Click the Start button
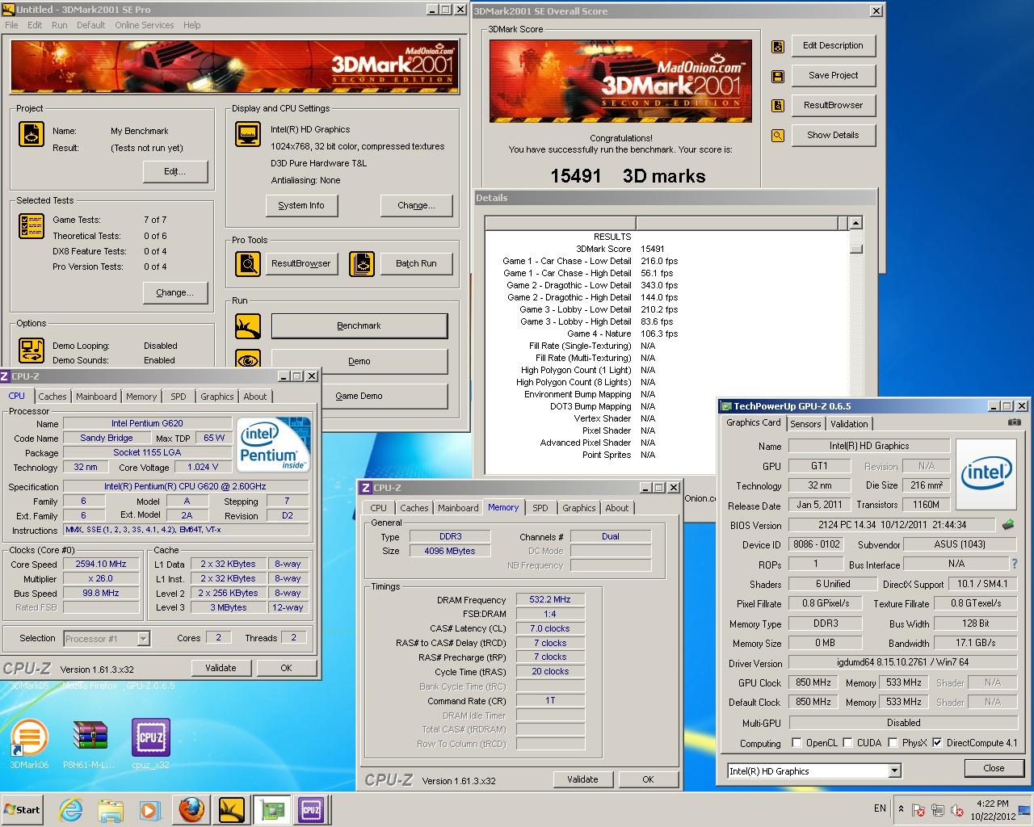 coord(23,810)
